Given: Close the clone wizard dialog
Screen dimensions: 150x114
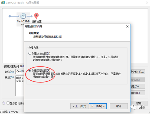Looking at the screenshot, I should coord(127,26).
